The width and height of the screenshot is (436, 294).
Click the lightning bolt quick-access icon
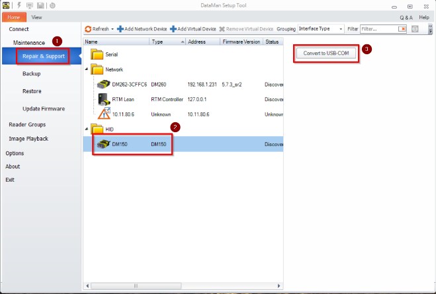18,5
